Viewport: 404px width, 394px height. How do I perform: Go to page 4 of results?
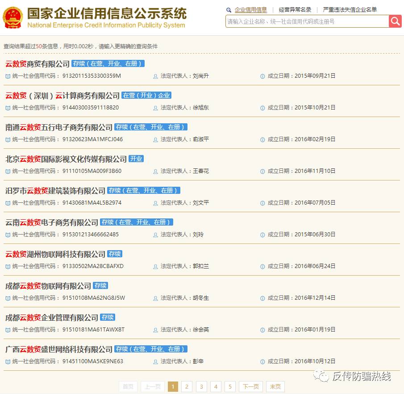point(216,386)
